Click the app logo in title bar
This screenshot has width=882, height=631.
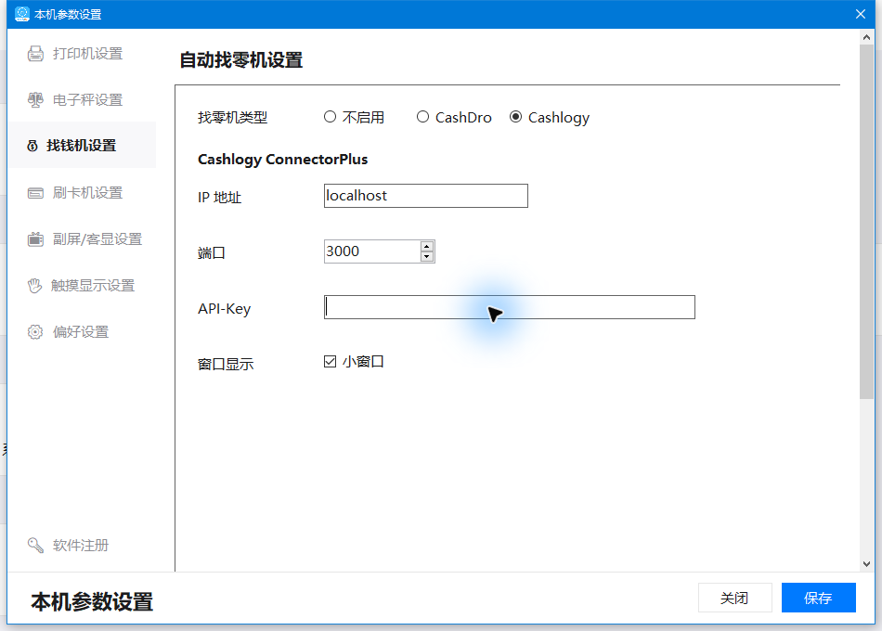(x=22, y=14)
